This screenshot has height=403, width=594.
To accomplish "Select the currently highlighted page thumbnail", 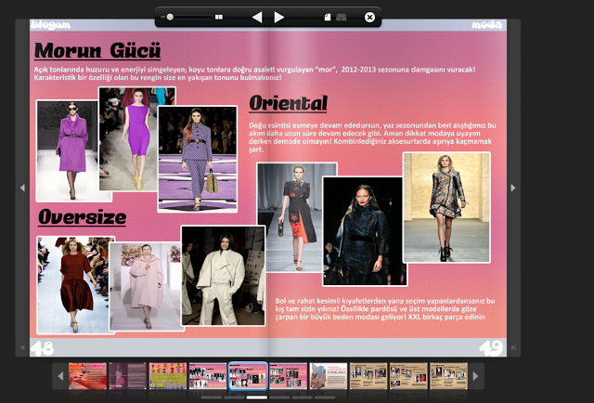I will (x=248, y=376).
